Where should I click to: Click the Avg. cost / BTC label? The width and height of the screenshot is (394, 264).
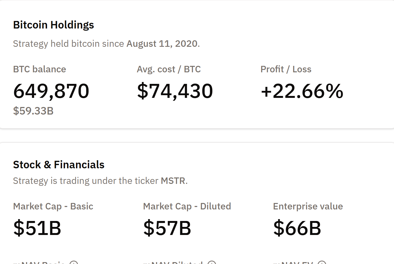point(169,69)
